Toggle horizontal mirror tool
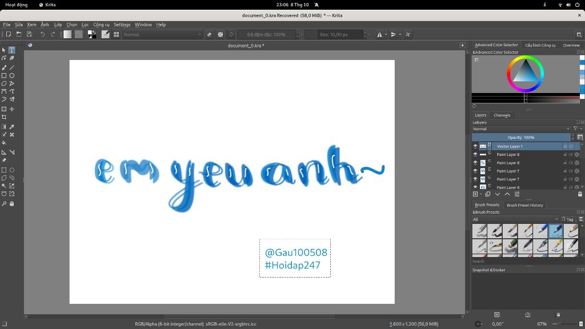The height and width of the screenshot is (329, 585). 379,34
